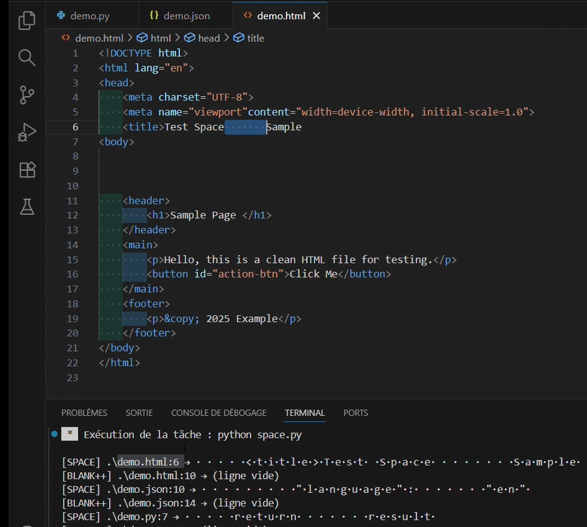Open the SORTIE panel tab

click(x=139, y=413)
